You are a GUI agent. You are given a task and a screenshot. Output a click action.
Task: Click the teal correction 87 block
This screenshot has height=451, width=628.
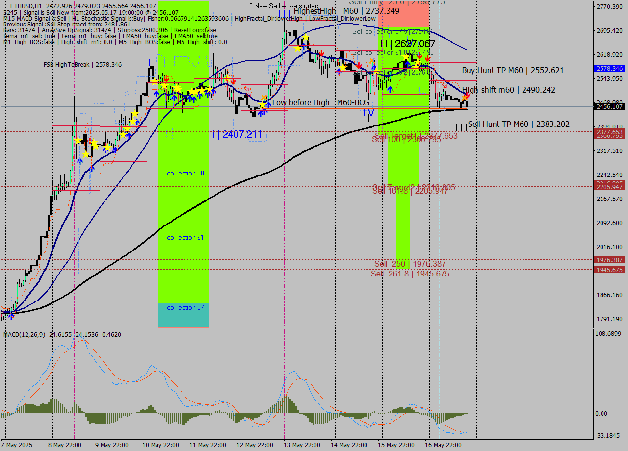184,315
